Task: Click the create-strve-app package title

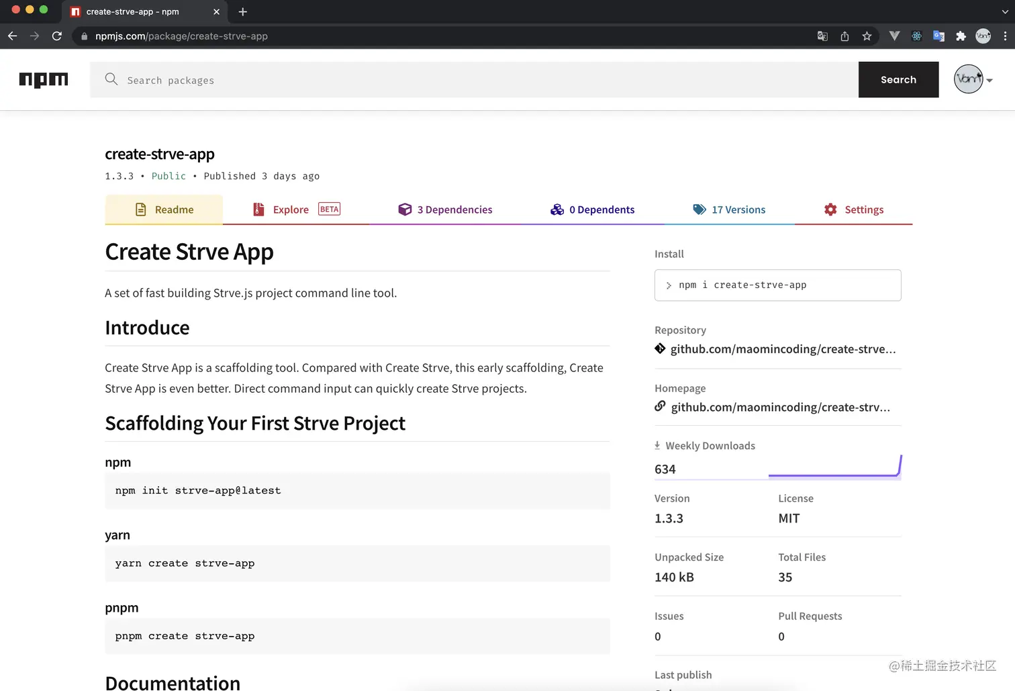Action: point(160,154)
